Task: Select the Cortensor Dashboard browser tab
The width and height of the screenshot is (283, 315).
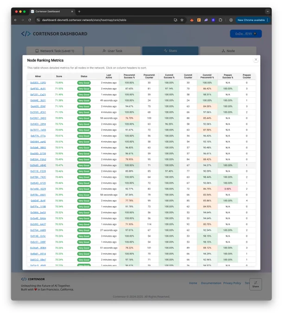Action: pos(52,12)
